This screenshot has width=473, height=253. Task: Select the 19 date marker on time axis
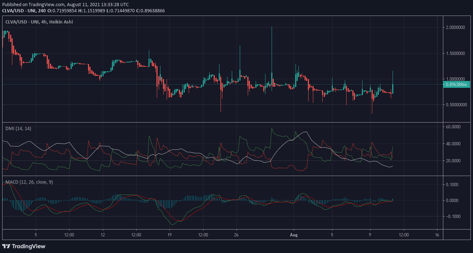pos(169,234)
